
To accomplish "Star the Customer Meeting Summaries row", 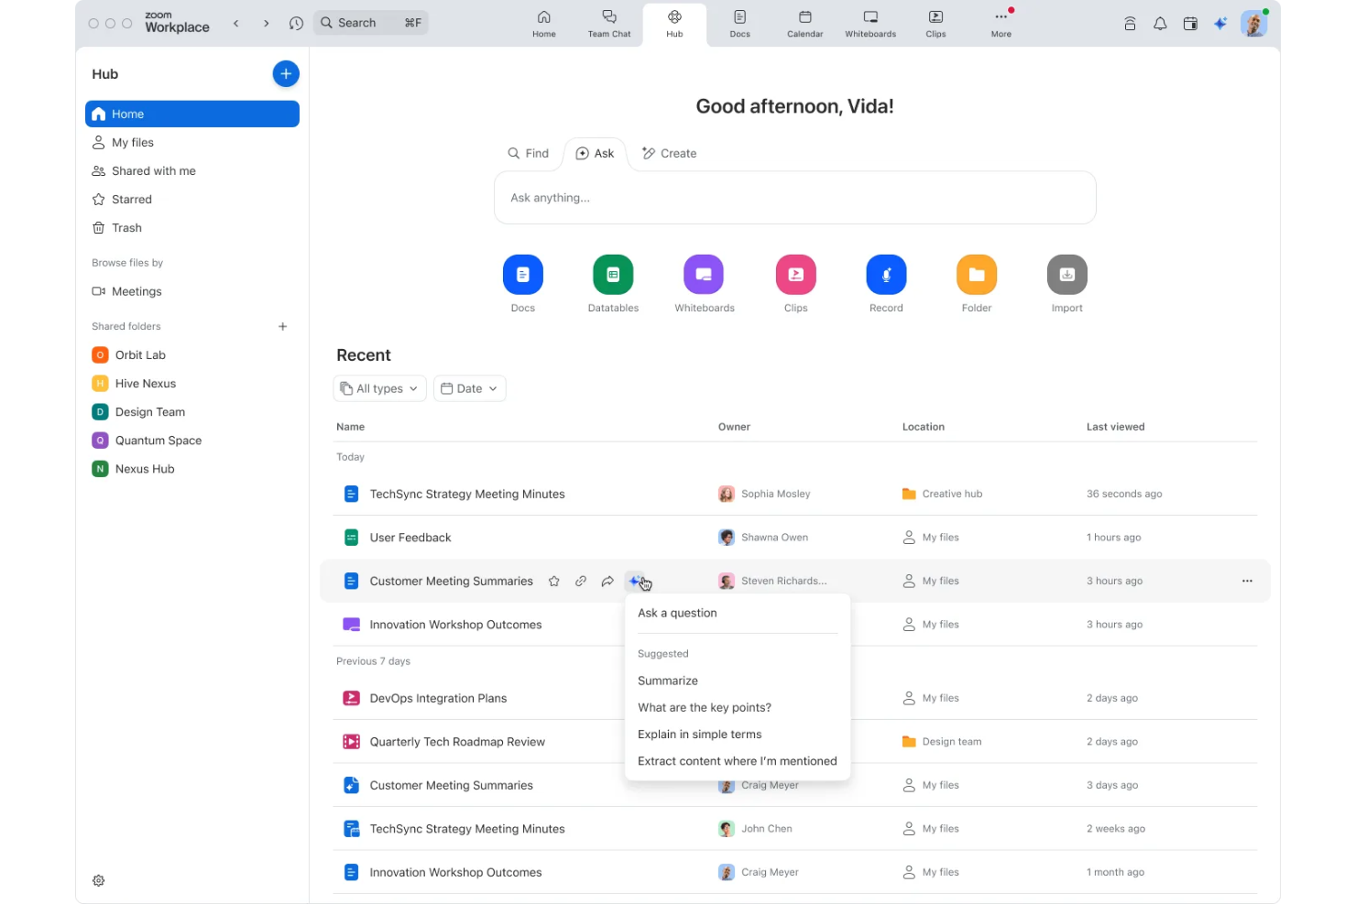I will point(554,581).
